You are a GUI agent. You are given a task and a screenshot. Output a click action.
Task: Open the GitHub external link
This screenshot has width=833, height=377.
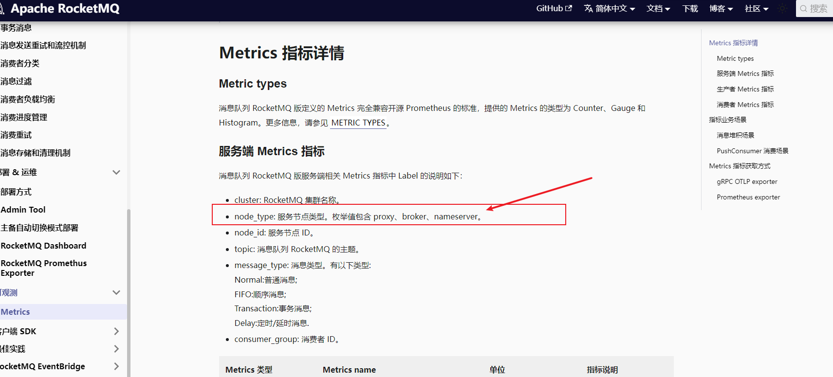[554, 8]
